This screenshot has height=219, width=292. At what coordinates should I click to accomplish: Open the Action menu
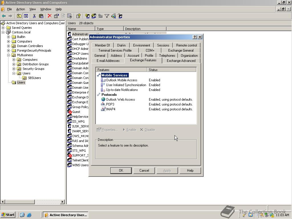(x=21, y=9)
